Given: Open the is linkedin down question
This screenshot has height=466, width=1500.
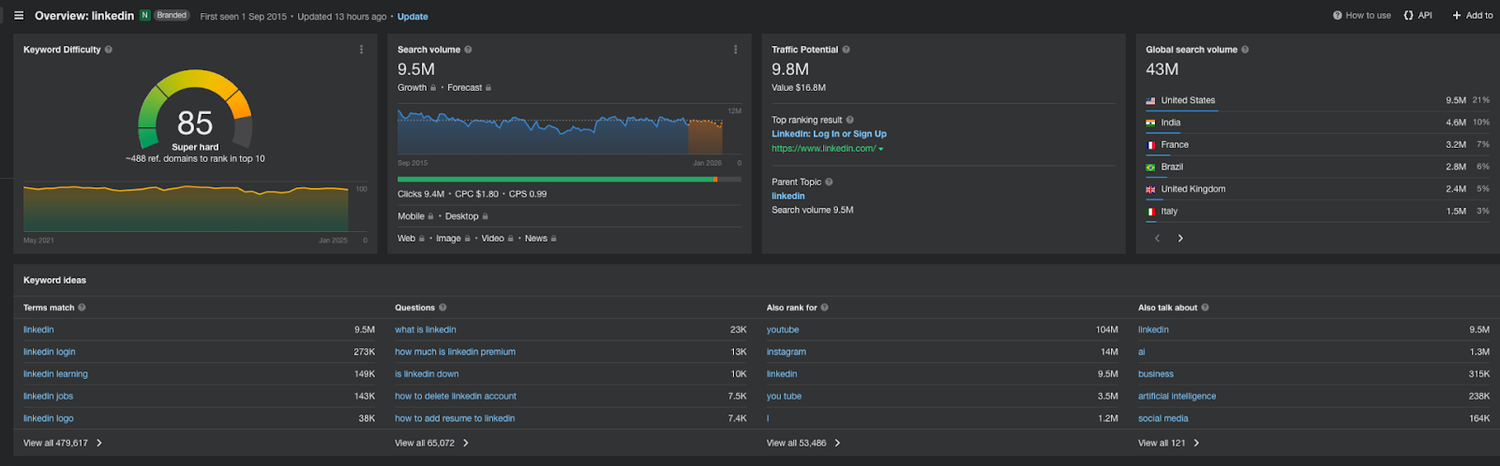Looking at the screenshot, I should pyautogui.click(x=427, y=374).
